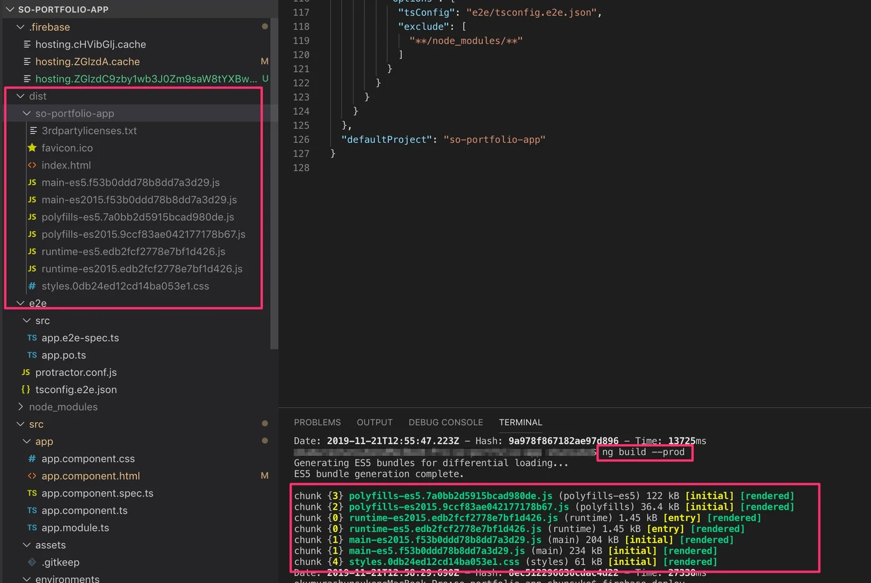Collapse the app folder under src
Viewport: 871px width, 583px height.
(27, 441)
